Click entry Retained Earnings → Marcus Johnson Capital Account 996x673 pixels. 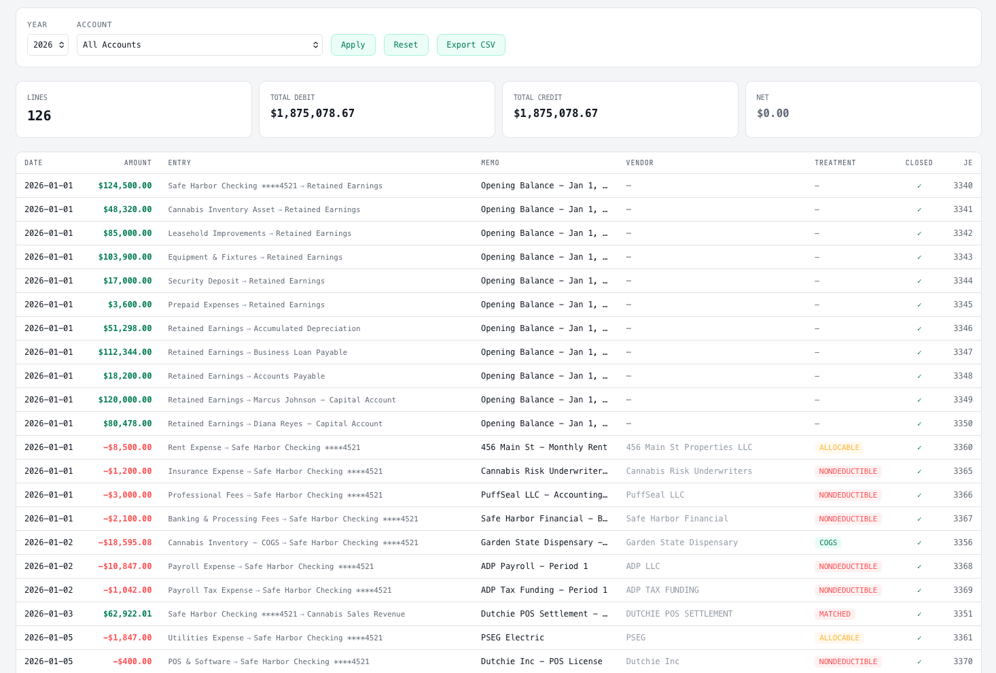click(x=282, y=400)
